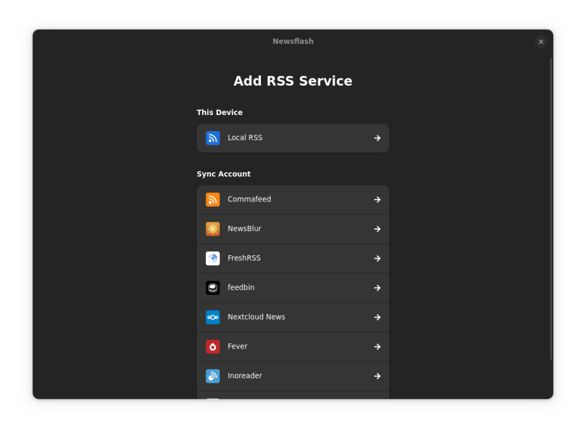Click the NewsBlur sun icon
Viewport: 586px width, 435px height.
coord(212,228)
